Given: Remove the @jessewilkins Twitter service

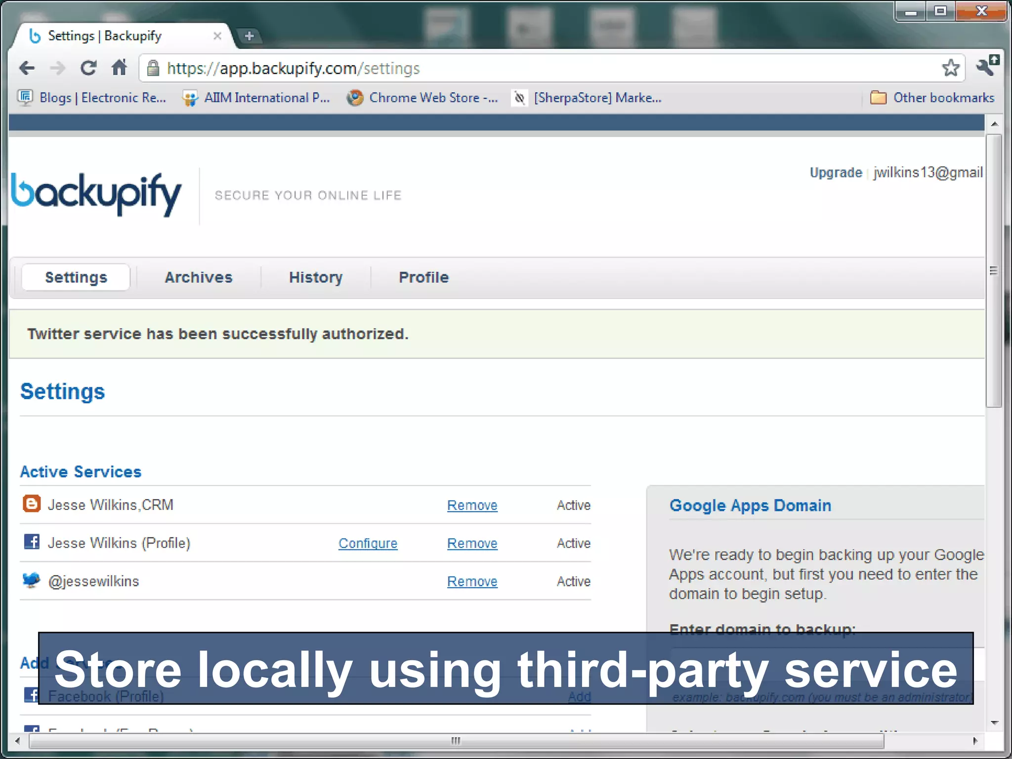Looking at the screenshot, I should pos(472,581).
